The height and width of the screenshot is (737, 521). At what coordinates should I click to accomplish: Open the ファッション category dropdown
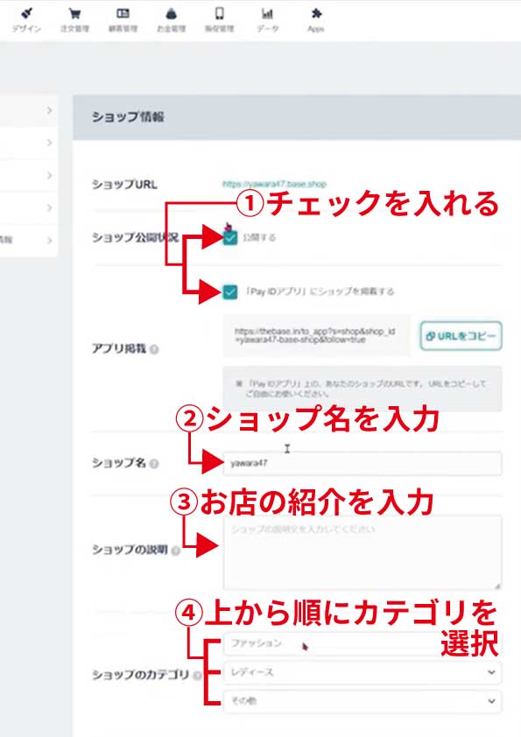pos(362,643)
